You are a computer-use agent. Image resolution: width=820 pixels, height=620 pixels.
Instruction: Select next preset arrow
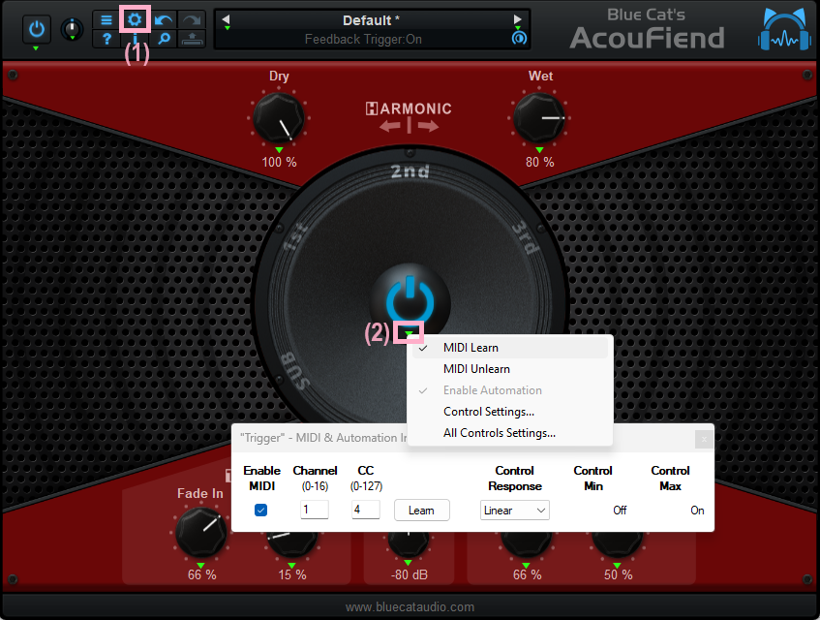point(517,19)
